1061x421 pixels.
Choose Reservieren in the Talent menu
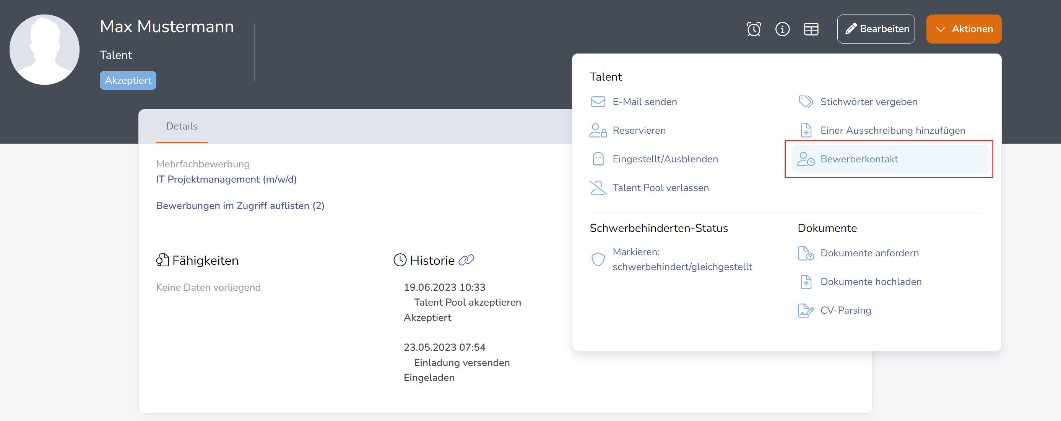pyautogui.click(x=639, y=130)
